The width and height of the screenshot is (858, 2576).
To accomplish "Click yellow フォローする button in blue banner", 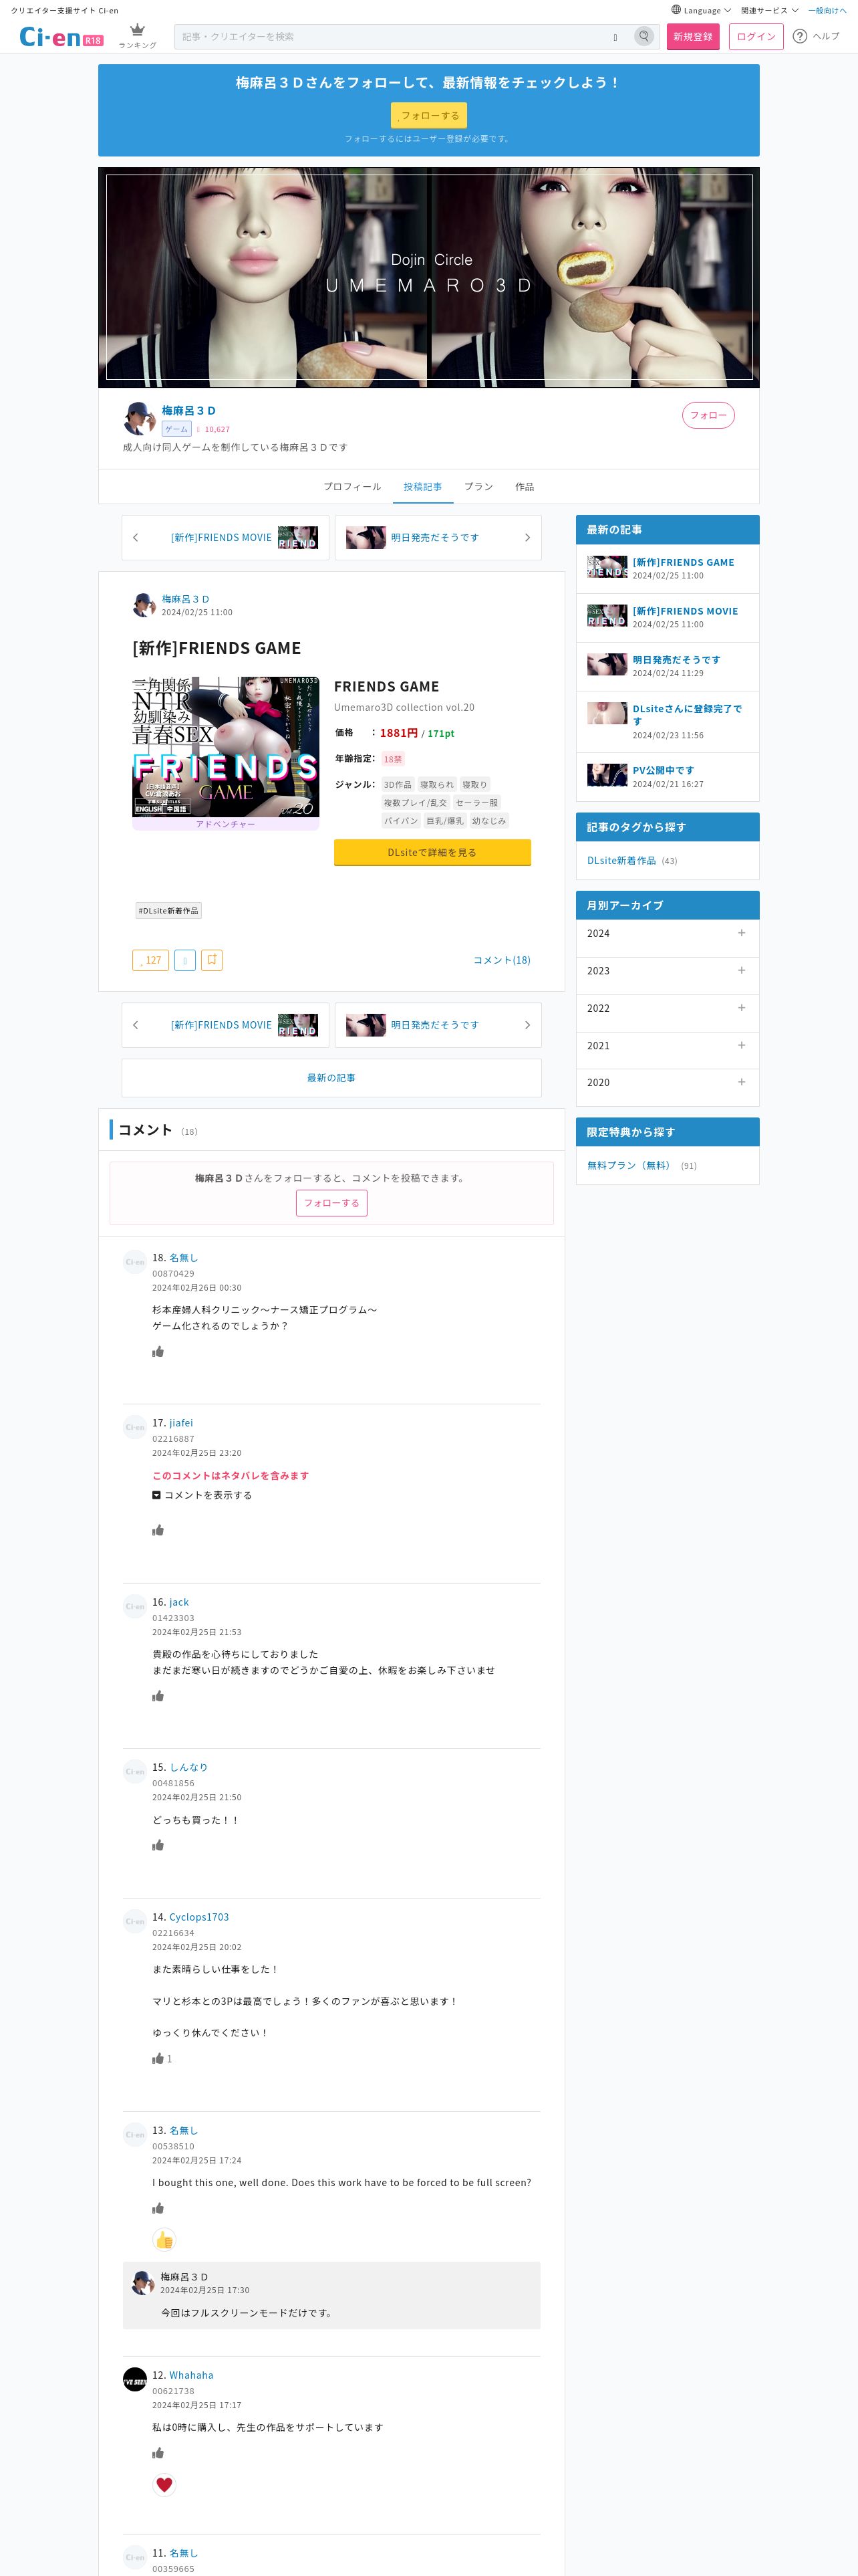I will point(428,116).
